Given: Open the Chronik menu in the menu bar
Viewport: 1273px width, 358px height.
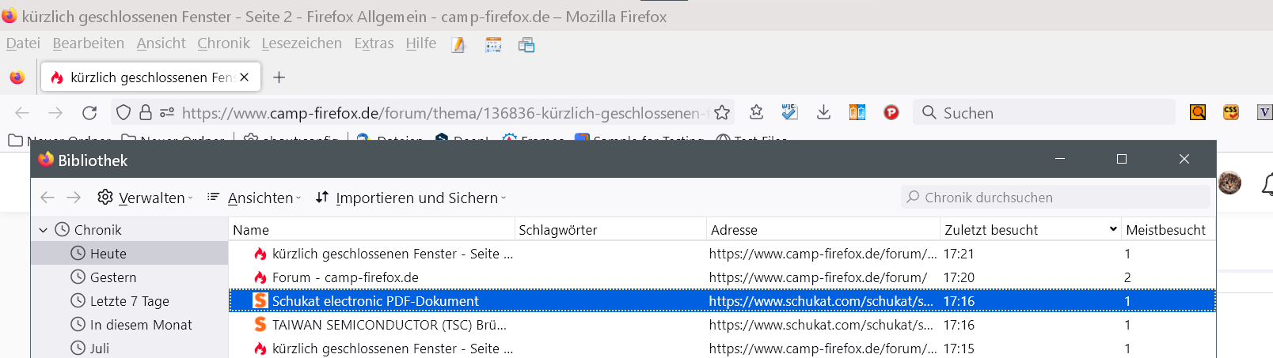Looking at the screenshot, I should coord(223,43).
